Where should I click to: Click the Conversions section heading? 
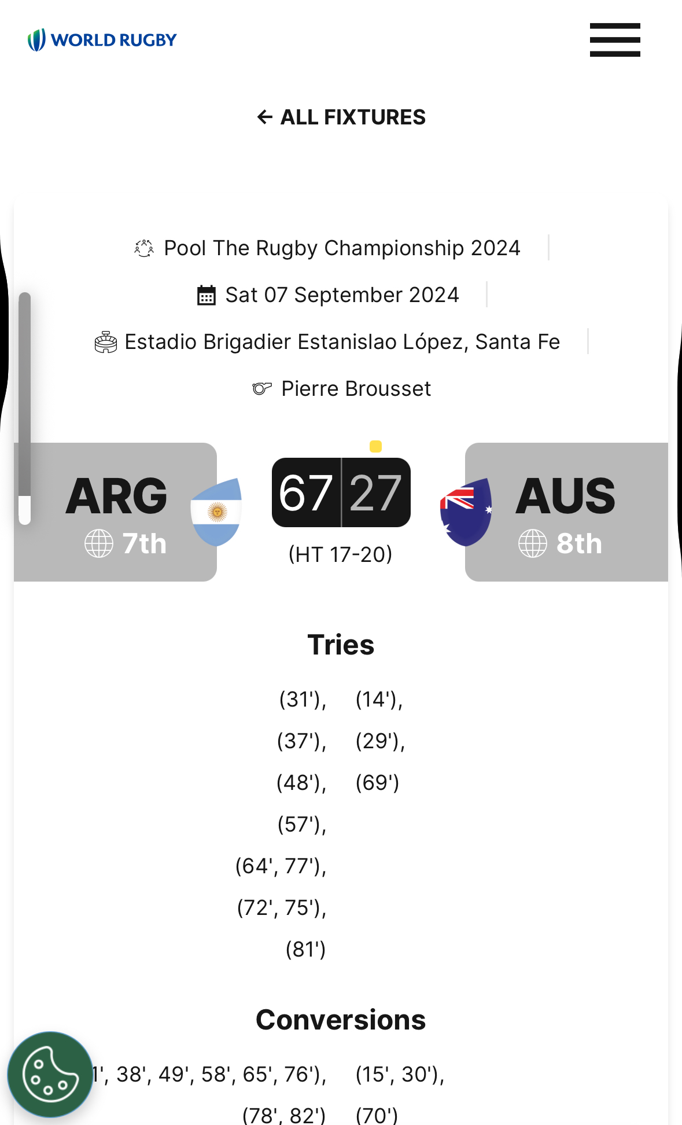pyautogui.click(x=341, y=1020)
